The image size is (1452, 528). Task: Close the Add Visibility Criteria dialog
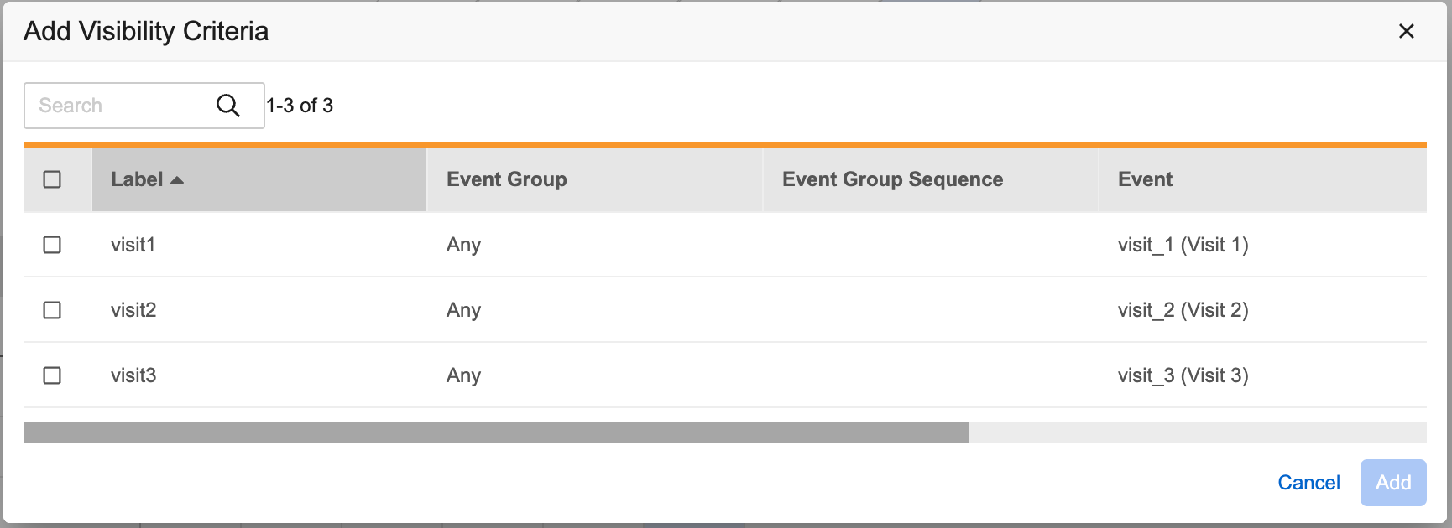tap(1406, 32)
